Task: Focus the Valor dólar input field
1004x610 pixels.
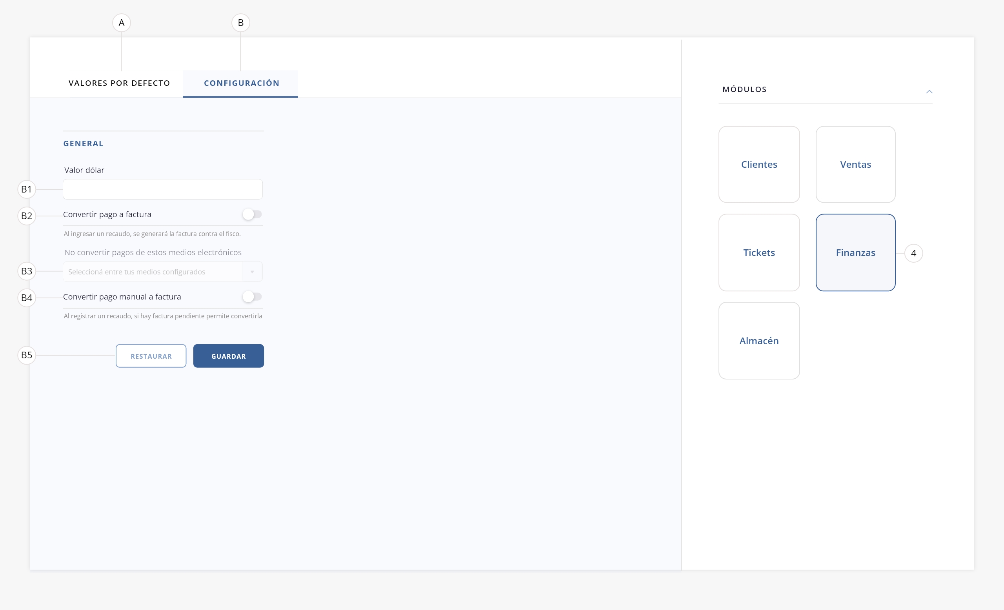Action: pyautogui.click(x=163, y=189)
